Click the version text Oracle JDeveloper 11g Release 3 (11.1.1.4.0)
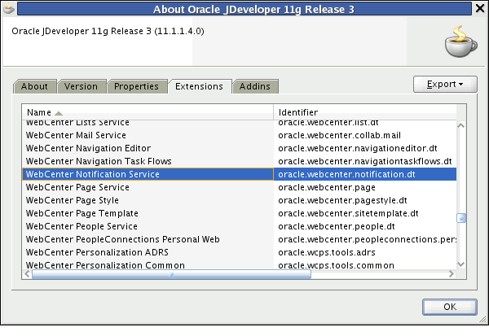 coord(108,31)
